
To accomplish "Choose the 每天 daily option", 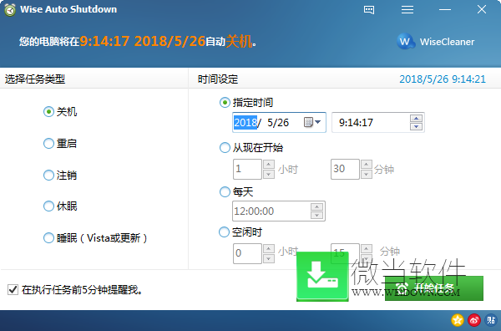I will click(225, 192).
